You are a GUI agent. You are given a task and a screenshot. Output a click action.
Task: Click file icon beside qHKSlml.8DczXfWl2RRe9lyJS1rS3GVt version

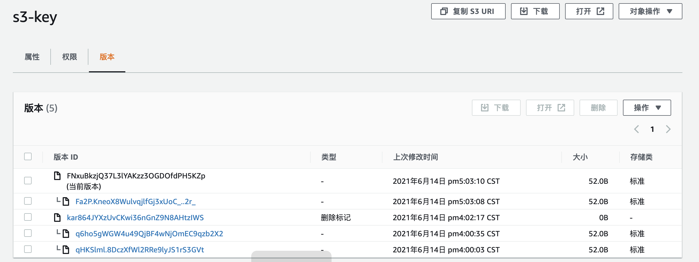point(66,249)
